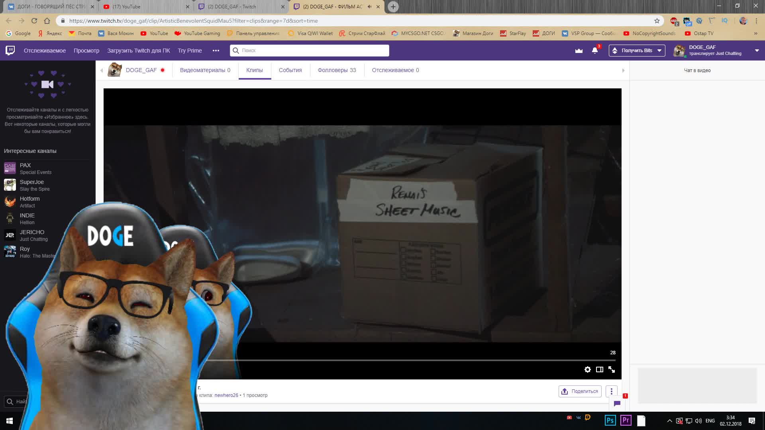Reload the page in Chrome
This screenshot has height=430, width=765.
click(x=34, y=21)
